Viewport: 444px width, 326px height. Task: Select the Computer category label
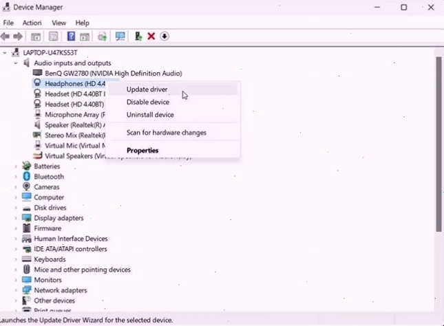[49, 197]
